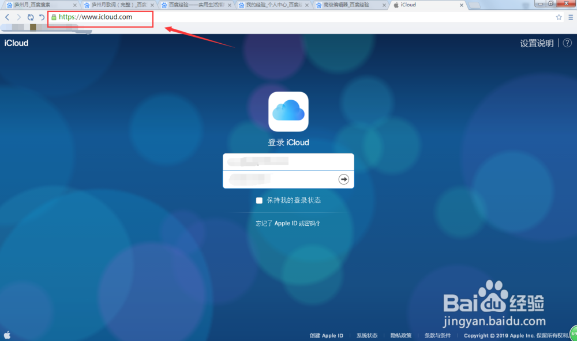Open 系统状态 footer link

(x=366, y=335)
